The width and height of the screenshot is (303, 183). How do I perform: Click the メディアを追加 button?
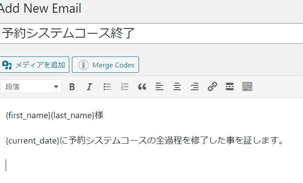coord(34,65)
